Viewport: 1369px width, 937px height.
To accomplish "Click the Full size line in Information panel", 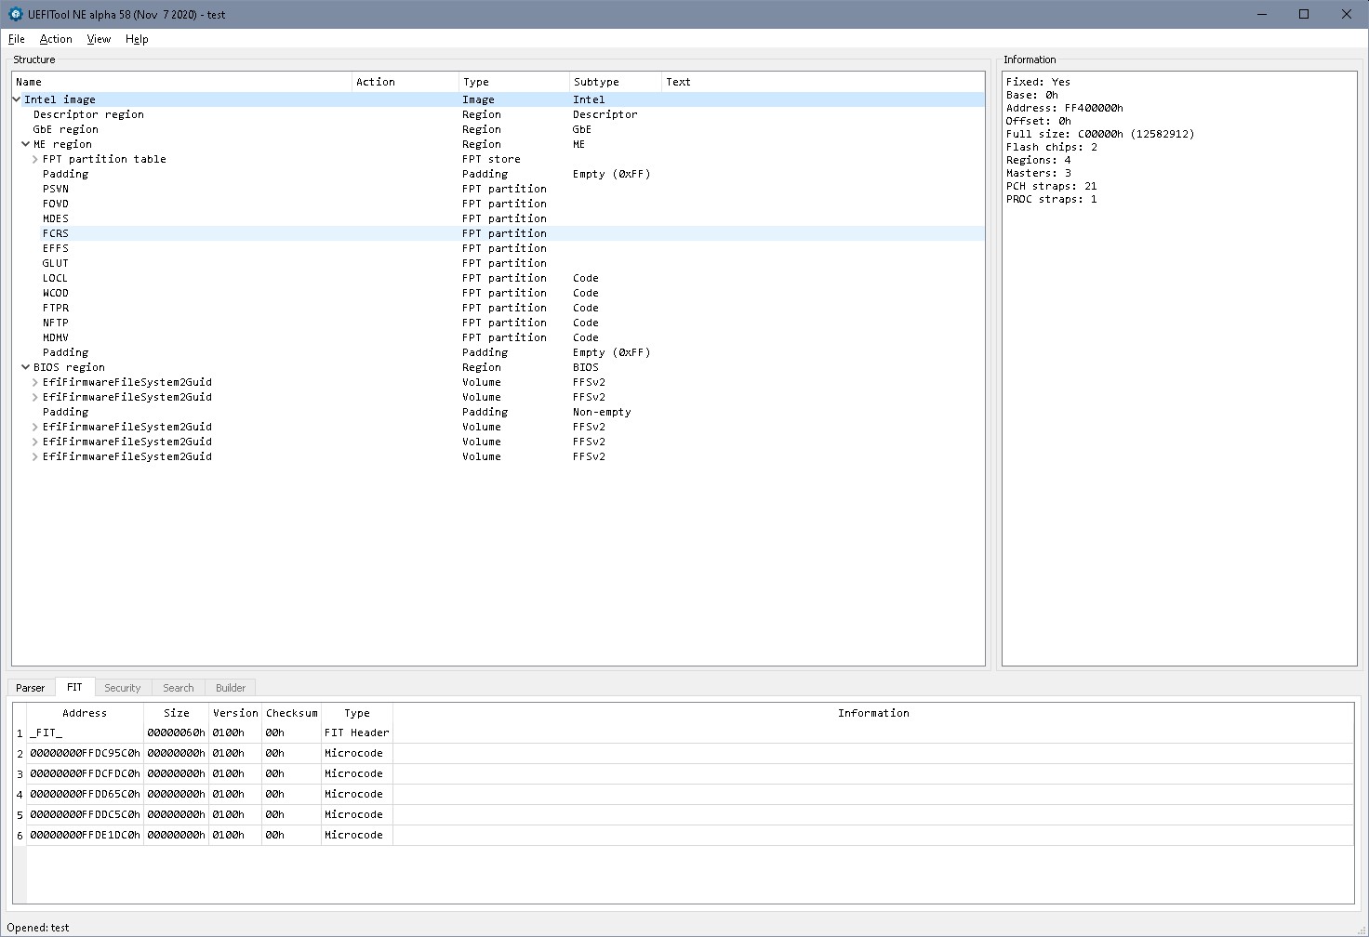I will [1100, 134].
